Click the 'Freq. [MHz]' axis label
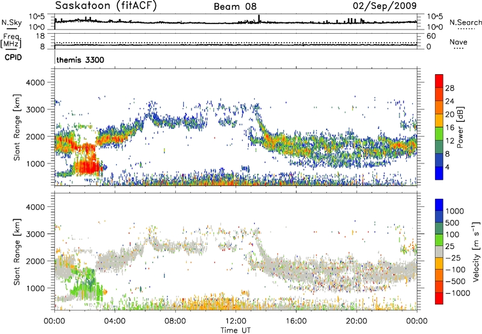 click(x=11, y=40)
